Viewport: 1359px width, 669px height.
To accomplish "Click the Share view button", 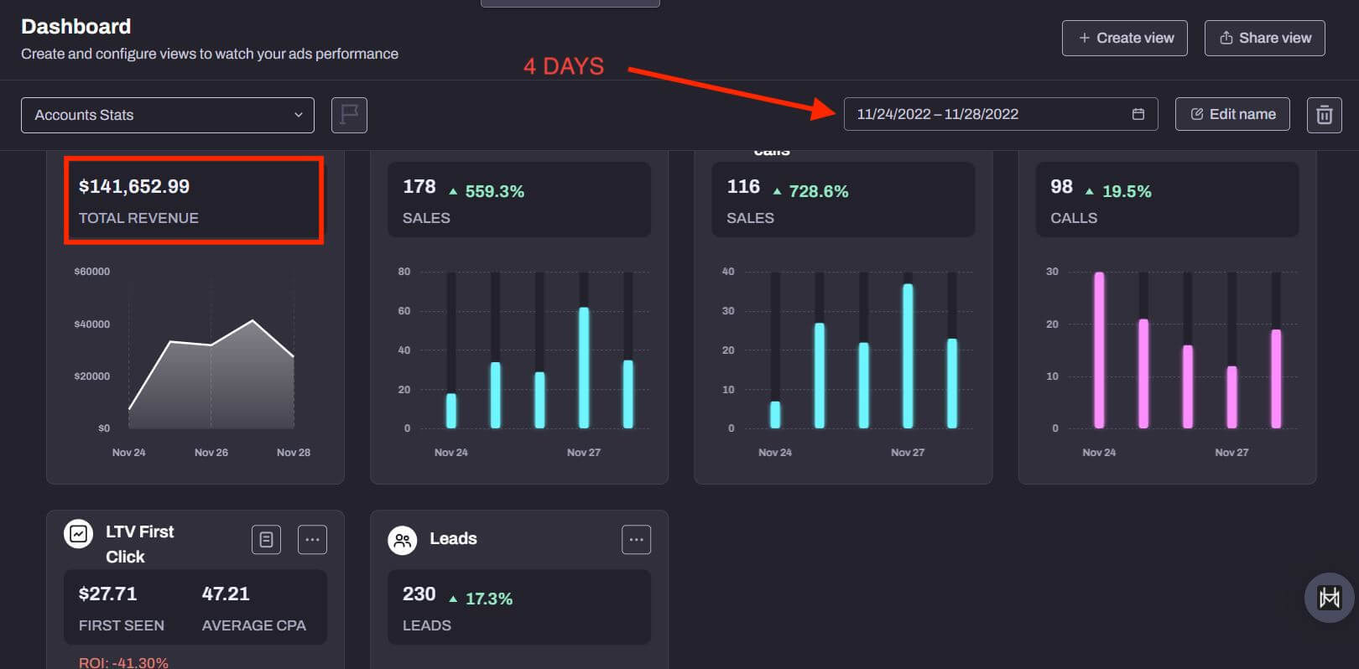I will coord(1264,38).
